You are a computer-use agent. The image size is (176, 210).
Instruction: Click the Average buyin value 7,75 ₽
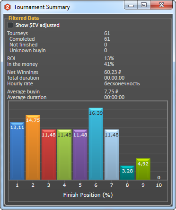(x=111, y=91)
